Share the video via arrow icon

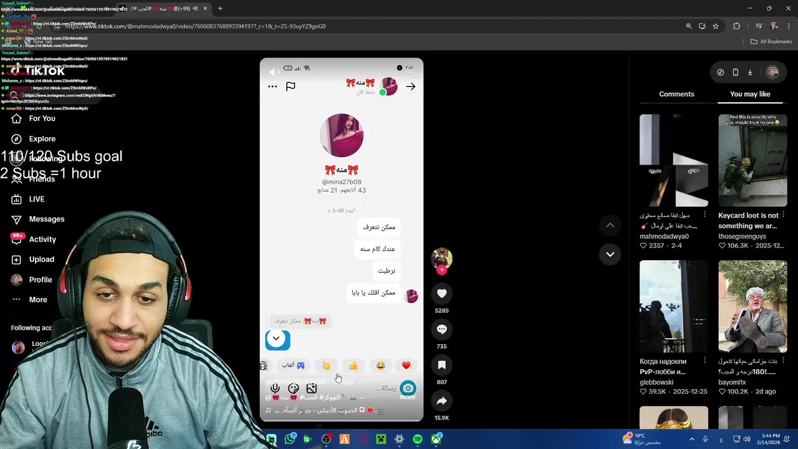point(441,401)
